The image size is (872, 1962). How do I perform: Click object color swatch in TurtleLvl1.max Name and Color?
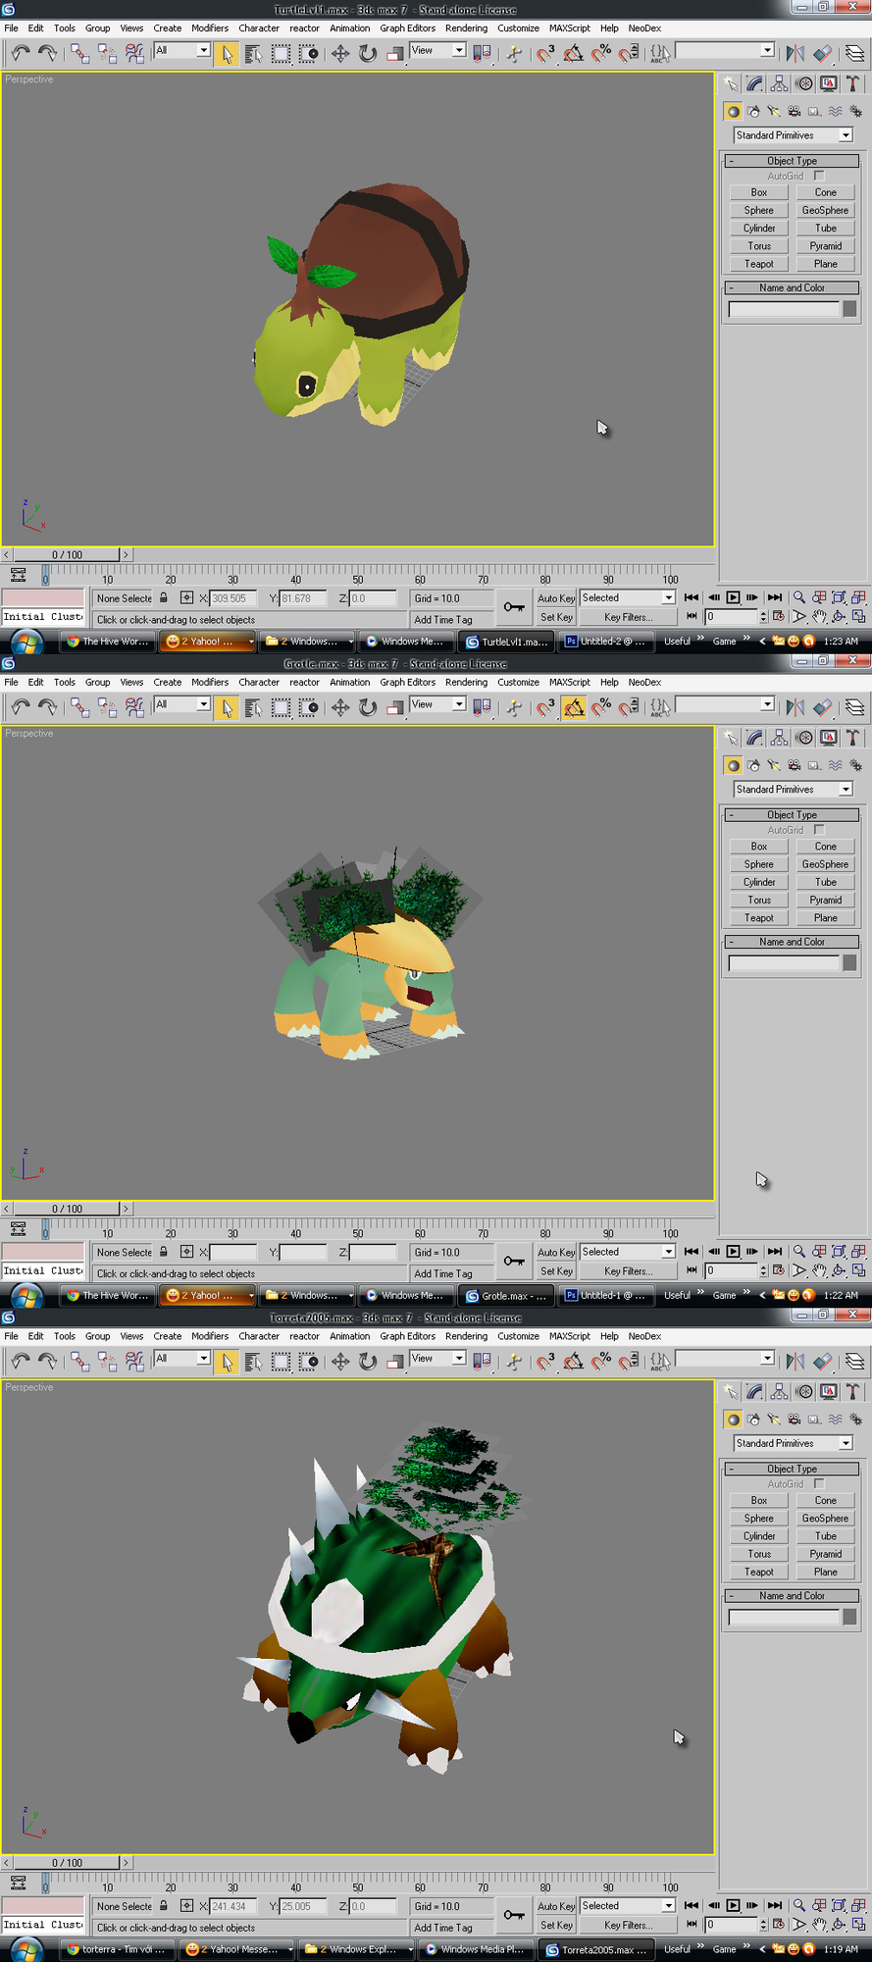[x=849, y=309]
